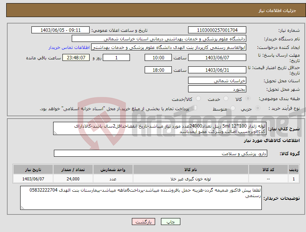Click the کد کالا column header
Image resolution: width=306 pixels, height=232 pixels.
coord(268,170)
